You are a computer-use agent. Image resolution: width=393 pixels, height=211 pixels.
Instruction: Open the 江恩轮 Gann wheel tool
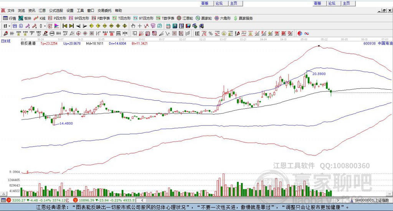click(x=185, y=18)
